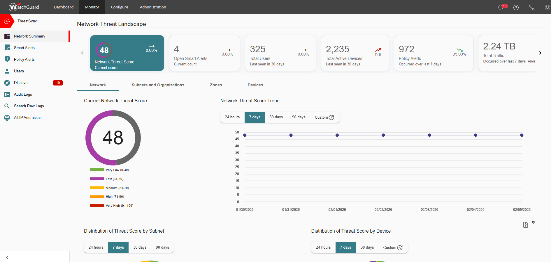
Task: Select 90 days for Distribution by Subnet
Action: (162, 247)
